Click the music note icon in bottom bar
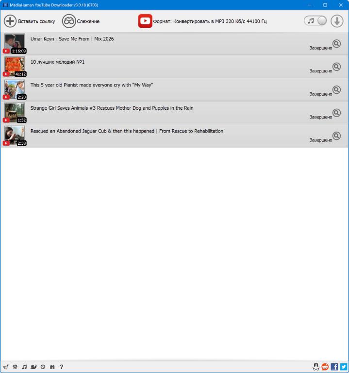Screen dimensions: 349x373 click(x=24, y=367)
